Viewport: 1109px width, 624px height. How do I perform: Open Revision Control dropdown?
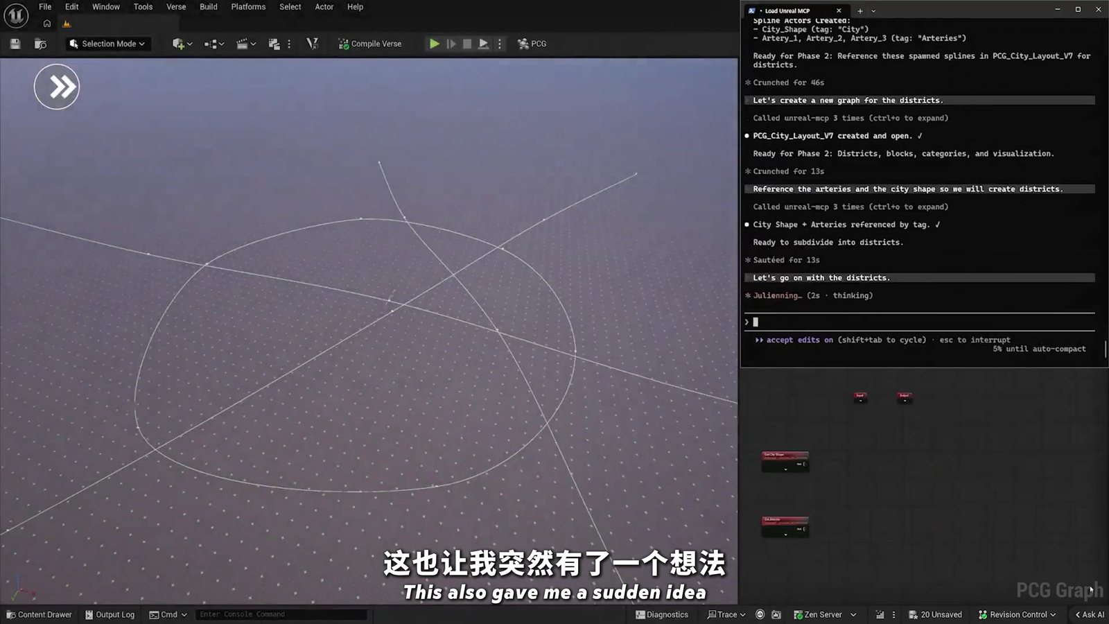(1017, 615)
